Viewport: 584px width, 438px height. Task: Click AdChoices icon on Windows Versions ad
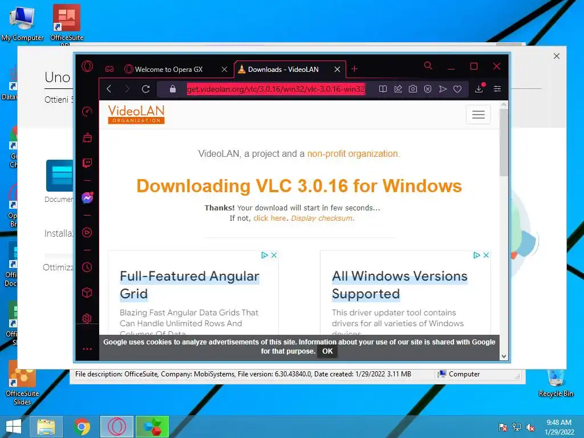pyautogui.click(x=476, y=255)
